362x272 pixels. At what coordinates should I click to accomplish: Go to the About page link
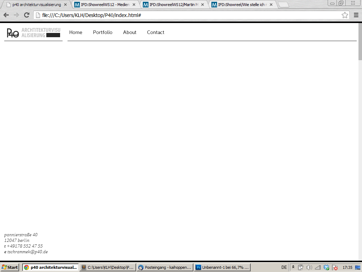129,32
